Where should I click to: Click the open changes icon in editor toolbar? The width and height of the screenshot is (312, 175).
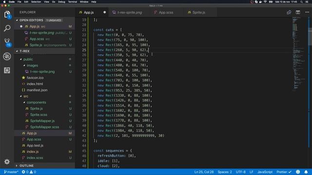point(289,12)
